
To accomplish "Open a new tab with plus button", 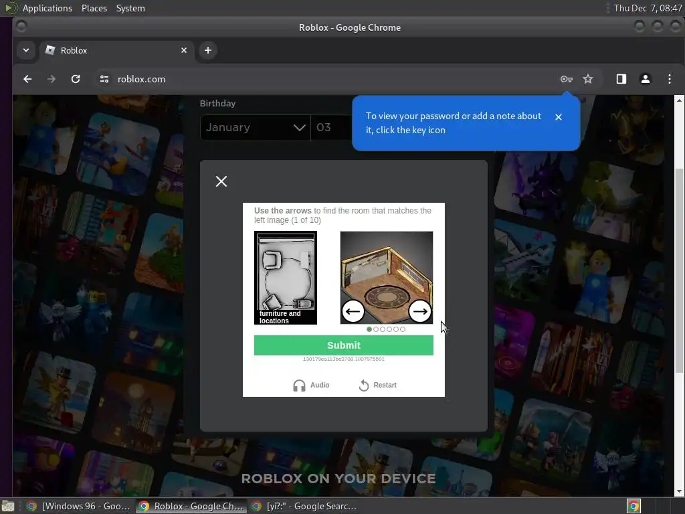I will [208, 50].
